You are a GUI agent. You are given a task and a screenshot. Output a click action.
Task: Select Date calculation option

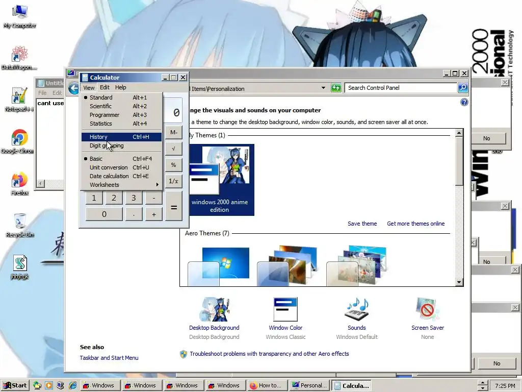[121, 176]
